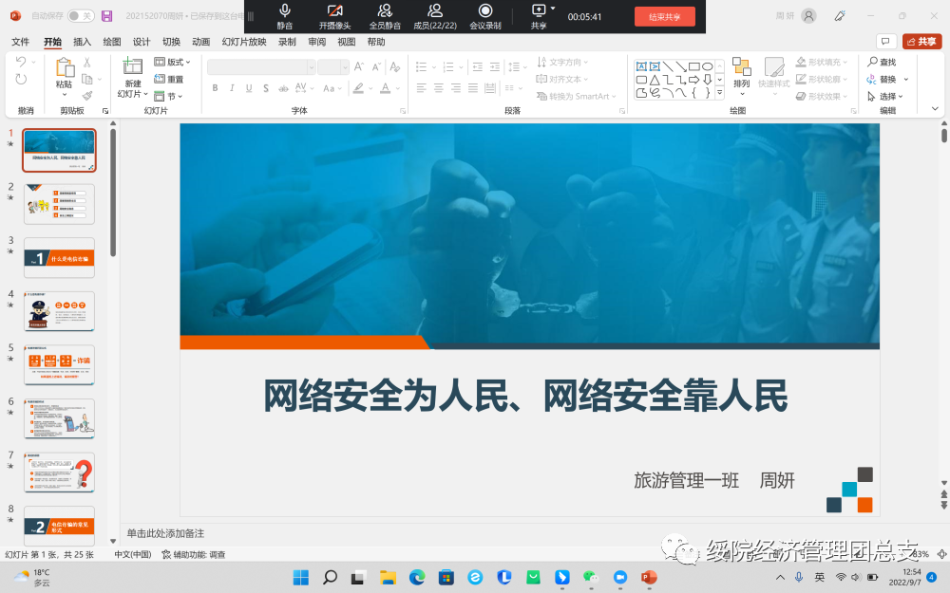Image resolution: width=950 pixels, height=593 pixels.
Task: Switch to the Insert ribbon tab
Action: tap(83, 42)
